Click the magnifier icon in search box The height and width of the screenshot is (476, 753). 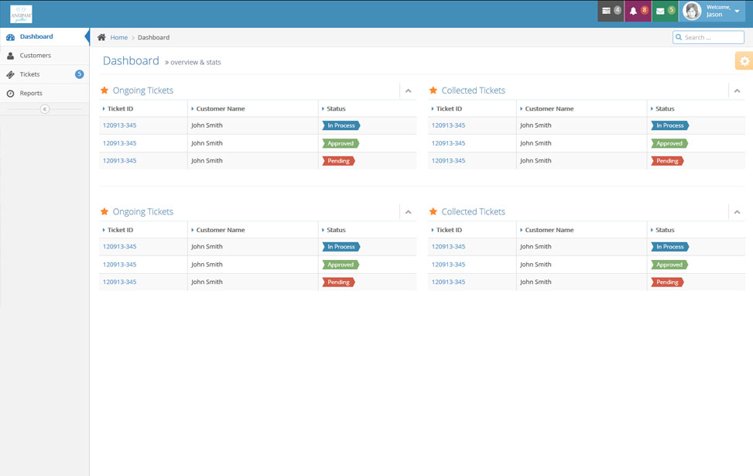pyautogui.click(x=679, y=37)
